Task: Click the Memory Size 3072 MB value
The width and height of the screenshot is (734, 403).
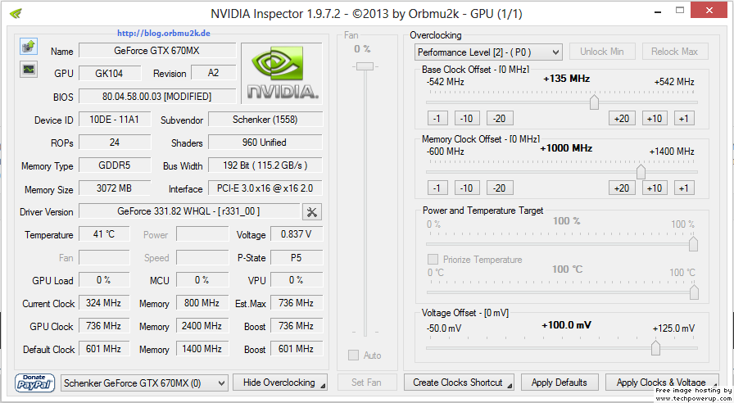Action: pos(115,188)
